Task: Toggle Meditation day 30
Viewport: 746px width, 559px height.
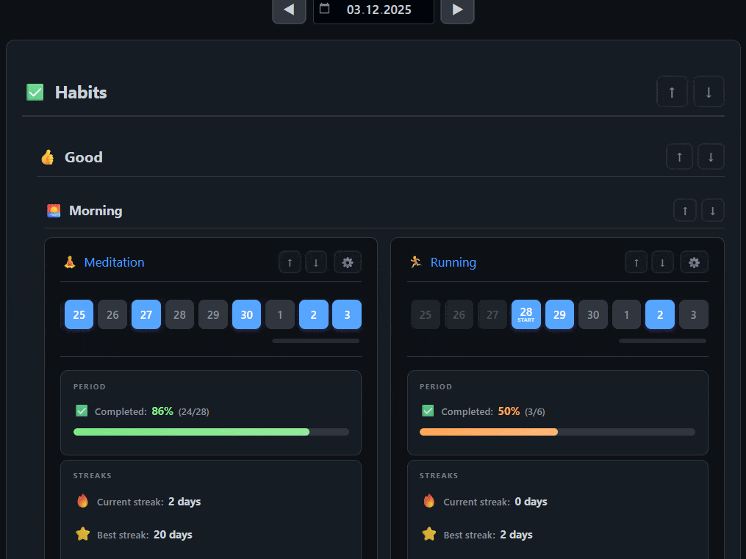Action: pos(246,314)
